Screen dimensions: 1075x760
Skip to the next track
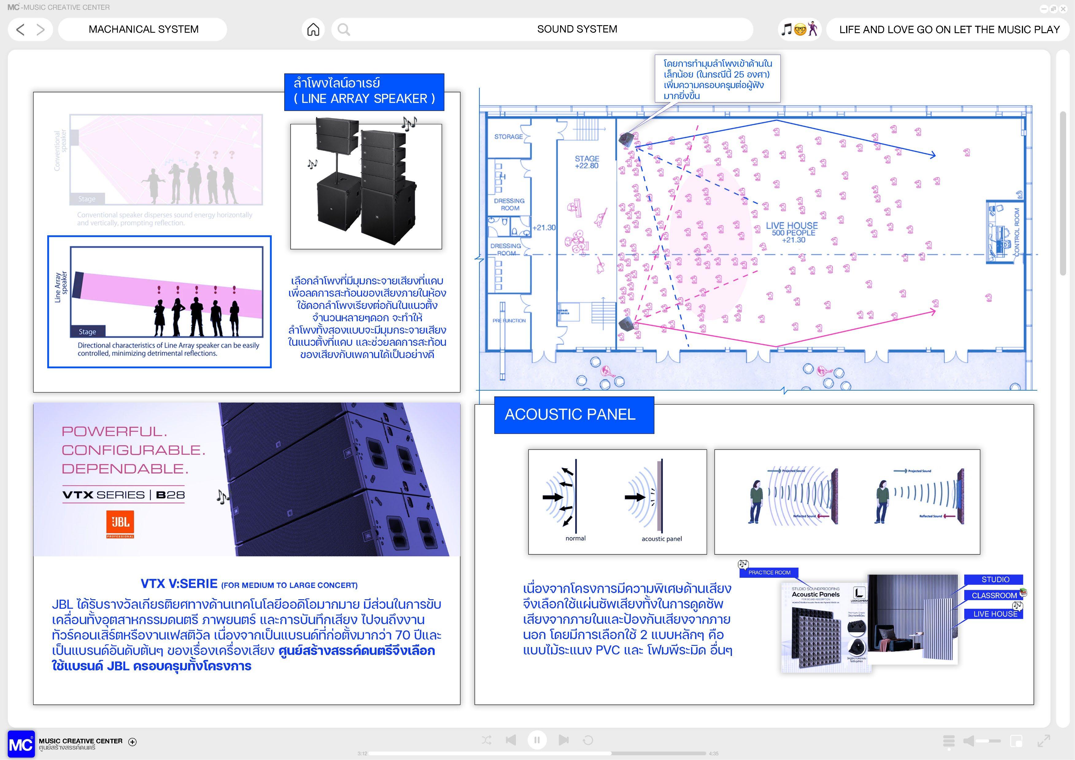564,740
